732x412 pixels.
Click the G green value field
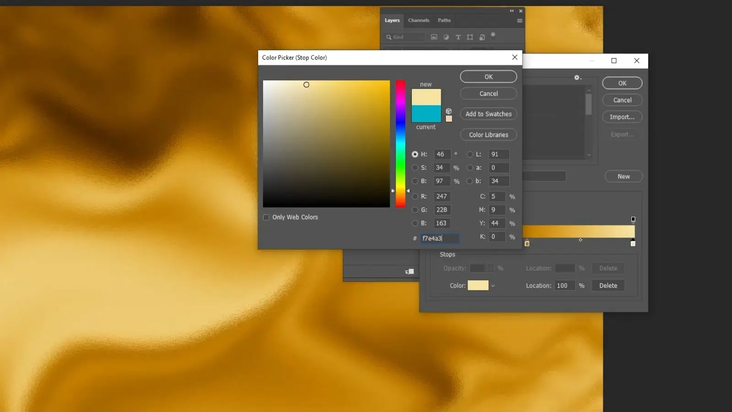click(x=442, y=210)
